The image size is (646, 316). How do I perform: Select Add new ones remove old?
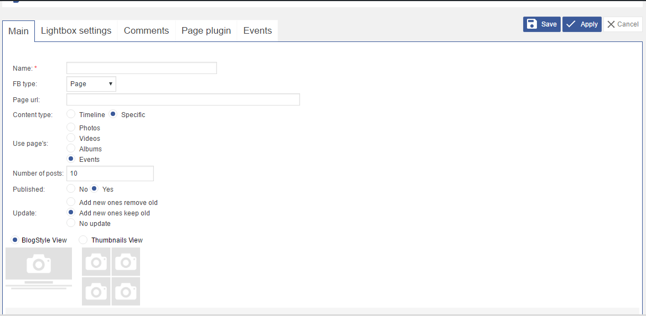(71, 202)
